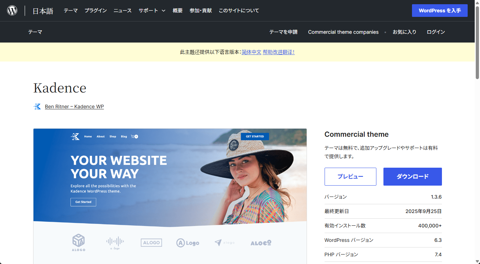Screen dimensions: 480x264
Task: Click the Kadence author avatar icon
Action: click(37, 107)
